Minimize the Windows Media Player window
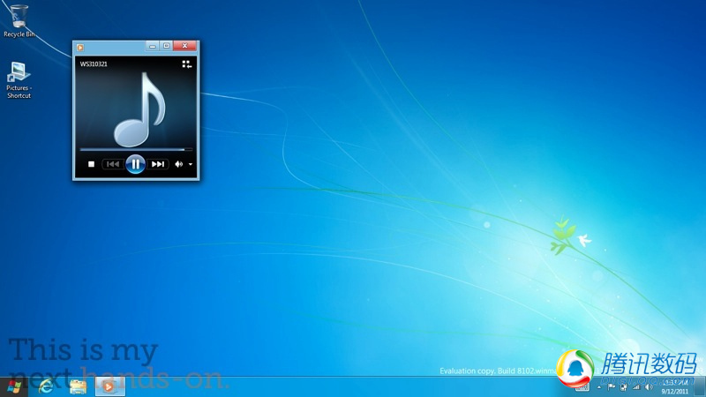 tap(153, 46)
